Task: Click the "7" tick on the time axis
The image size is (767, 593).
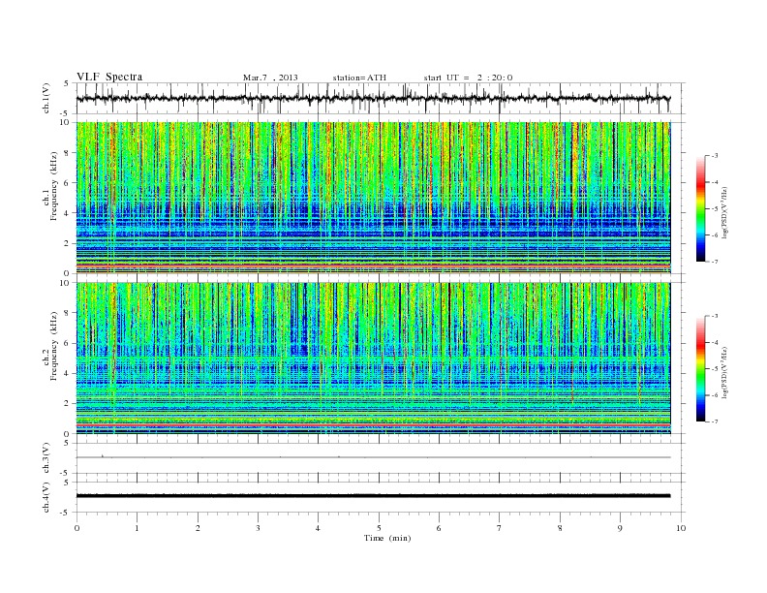Action: 500,528
